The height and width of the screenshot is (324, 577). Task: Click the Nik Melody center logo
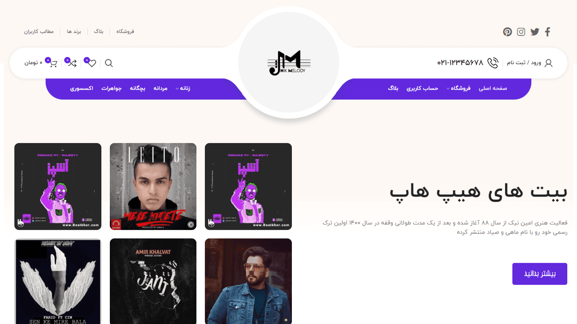pos(289,63)
